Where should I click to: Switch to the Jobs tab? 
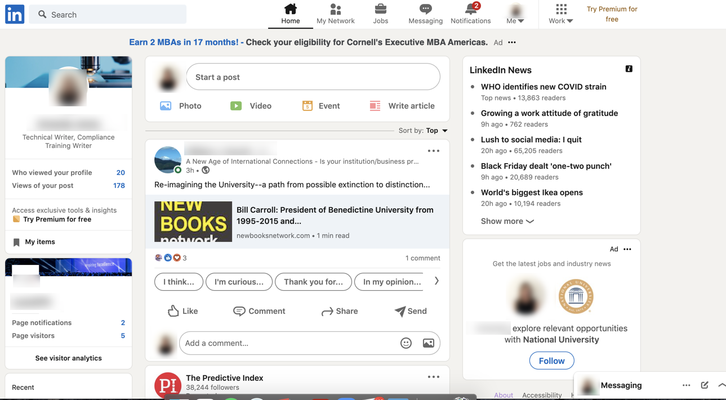point(380,14)
